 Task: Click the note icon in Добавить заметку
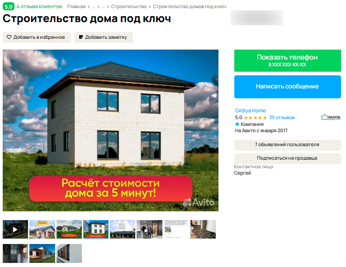tap(81, 37)
